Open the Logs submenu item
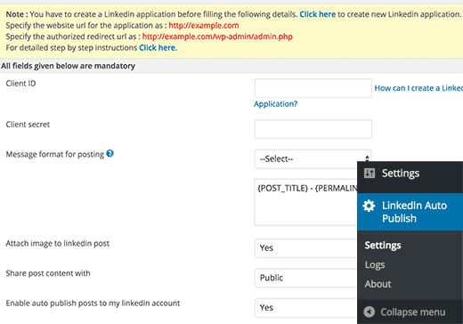Image resolution: width=463 pixels, height=324 pixels. tap(375, 264)
